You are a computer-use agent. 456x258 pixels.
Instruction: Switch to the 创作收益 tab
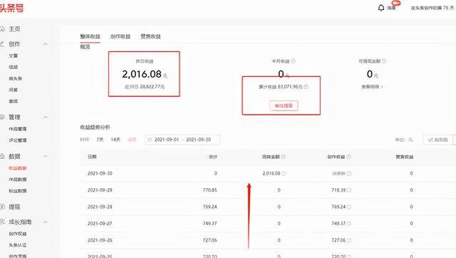pos(120,36)
